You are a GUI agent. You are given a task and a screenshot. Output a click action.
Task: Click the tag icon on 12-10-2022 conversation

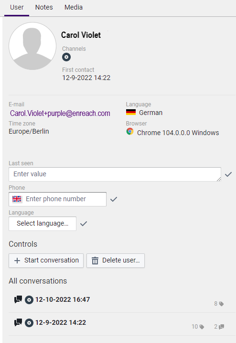221,304
